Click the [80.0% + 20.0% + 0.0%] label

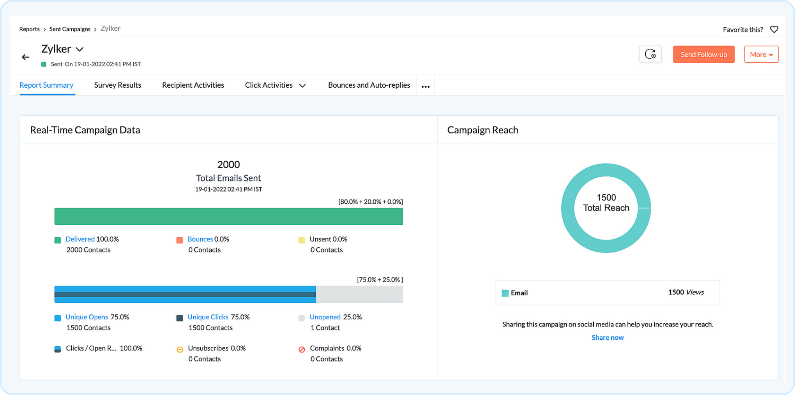point(371,202)
